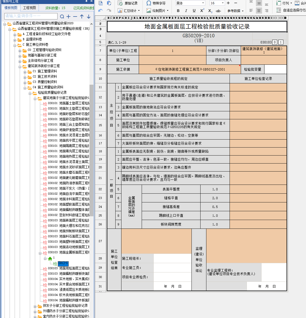The width and height of the screenshot is (306, 318).
Task: Select 主体结构分部工程 folder
Action: [x=40, y=60]
